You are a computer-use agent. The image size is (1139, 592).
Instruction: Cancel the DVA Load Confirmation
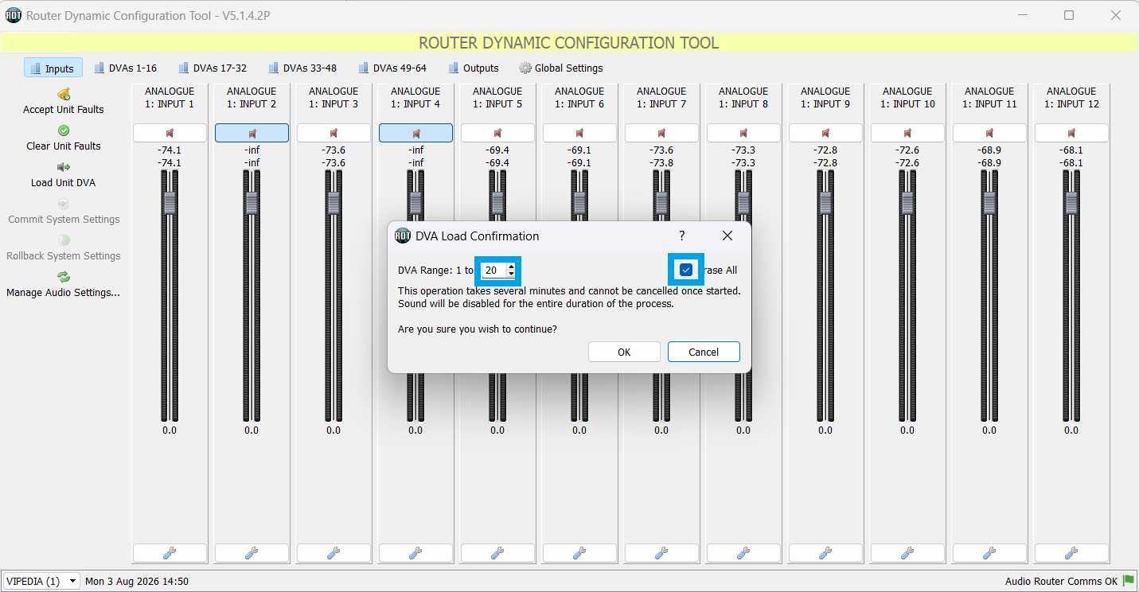[704, 352]
